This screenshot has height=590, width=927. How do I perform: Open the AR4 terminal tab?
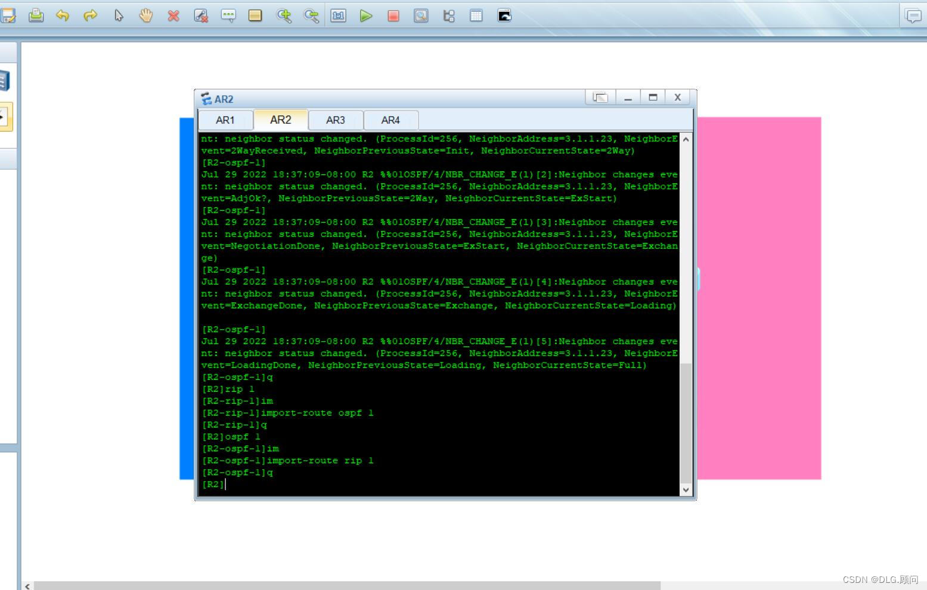[390, 120]
